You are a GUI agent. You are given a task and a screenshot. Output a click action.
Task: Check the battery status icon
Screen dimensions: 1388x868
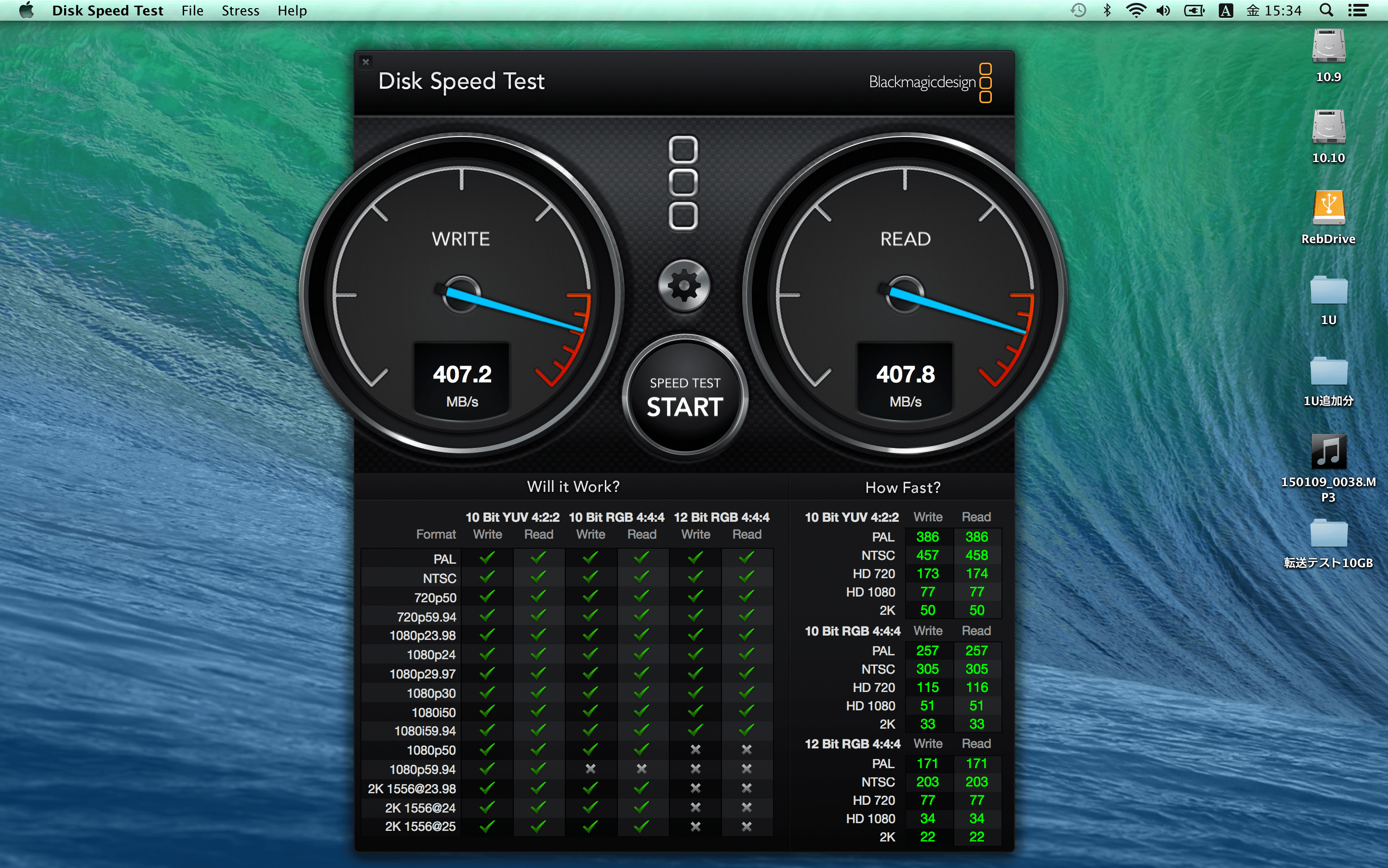(1194, 10)
